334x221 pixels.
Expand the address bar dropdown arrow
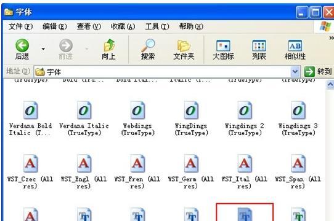click(x=295, y=72)
